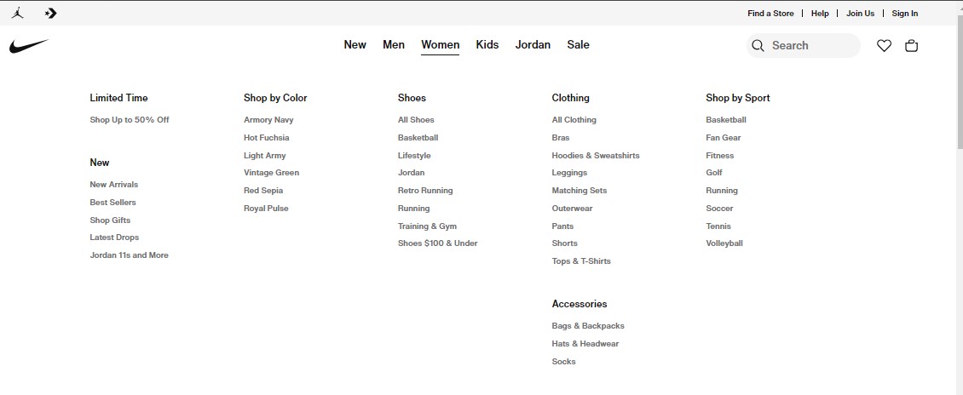
Task: Open Tops & T-Shirts
Action: 581,261
